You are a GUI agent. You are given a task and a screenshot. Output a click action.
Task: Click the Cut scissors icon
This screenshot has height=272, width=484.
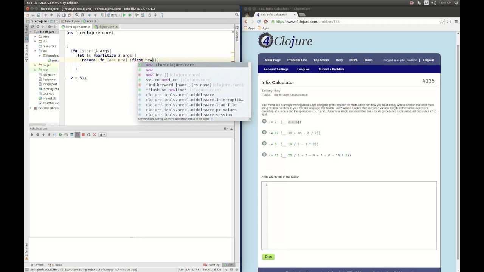coord(58,15)
